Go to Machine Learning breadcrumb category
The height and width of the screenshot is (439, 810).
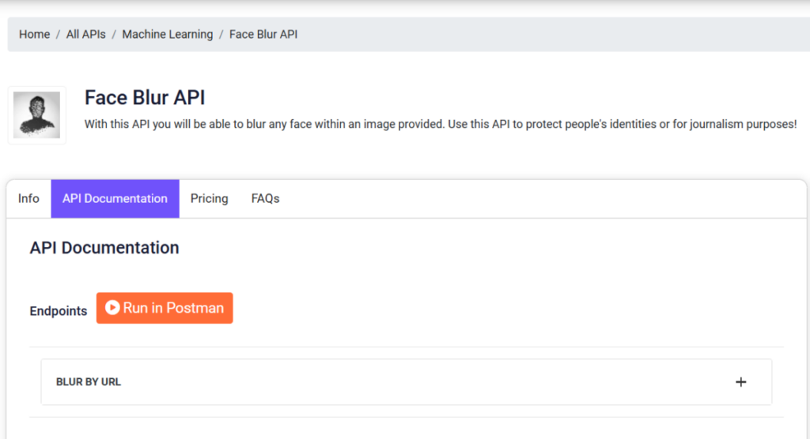click(x=168, y=34)
